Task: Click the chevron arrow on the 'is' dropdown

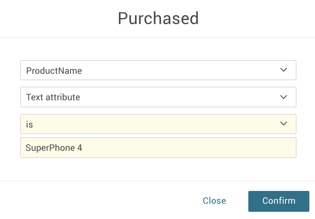Action: pos(284,124)
